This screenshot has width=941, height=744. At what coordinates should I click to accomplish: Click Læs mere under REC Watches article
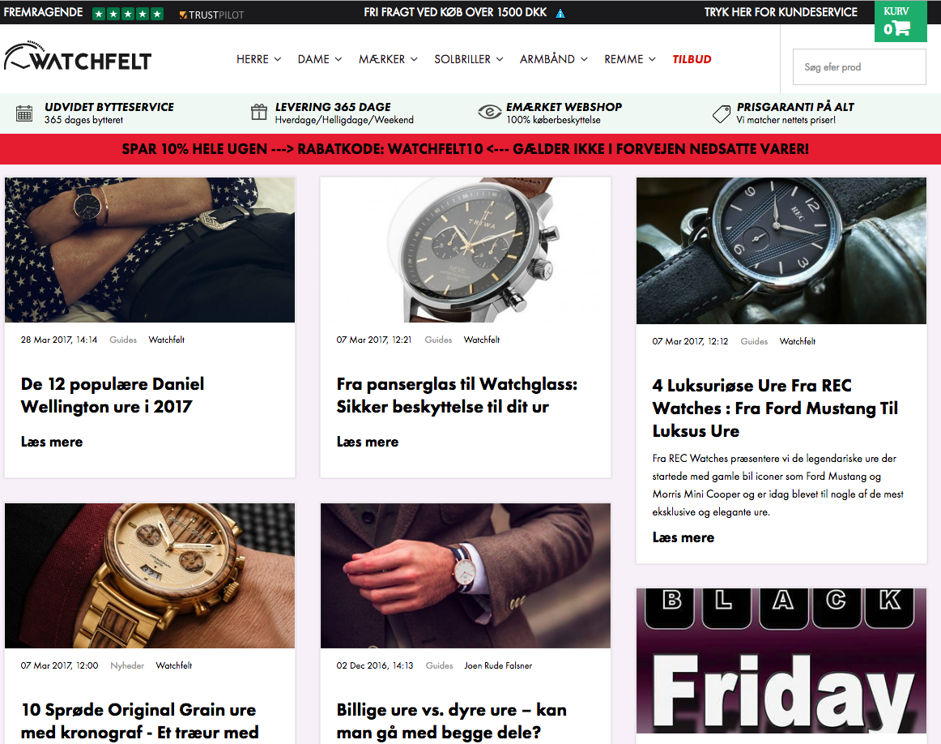point(683,537)
